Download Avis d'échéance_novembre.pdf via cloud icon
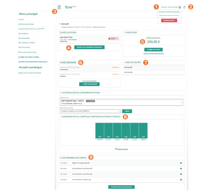 (181, 174)
